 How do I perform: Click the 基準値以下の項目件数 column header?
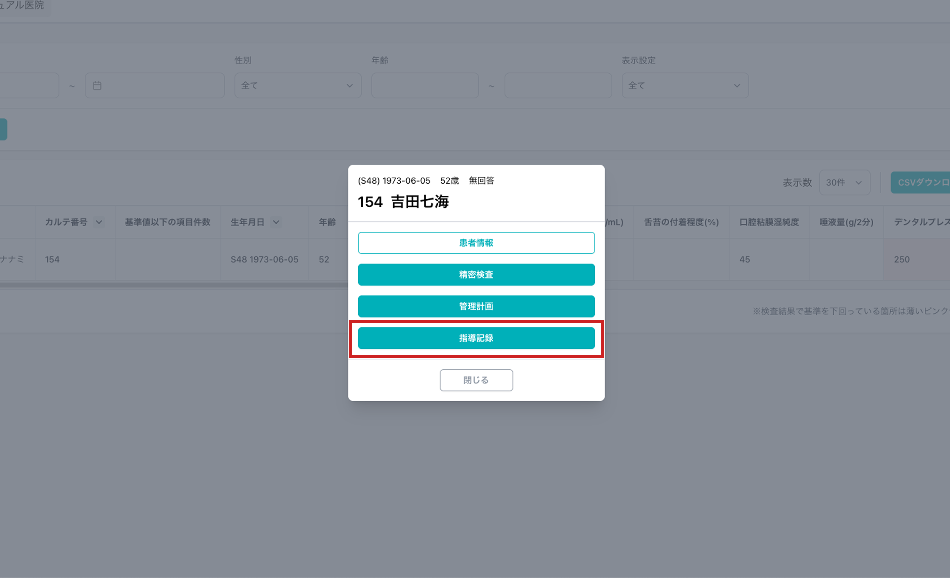168,222
